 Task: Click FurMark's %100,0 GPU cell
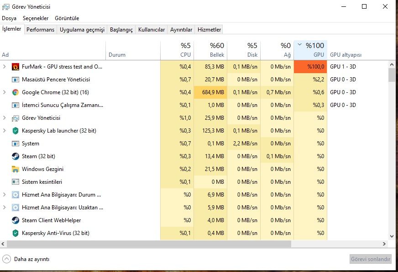(x=310, y=67)
